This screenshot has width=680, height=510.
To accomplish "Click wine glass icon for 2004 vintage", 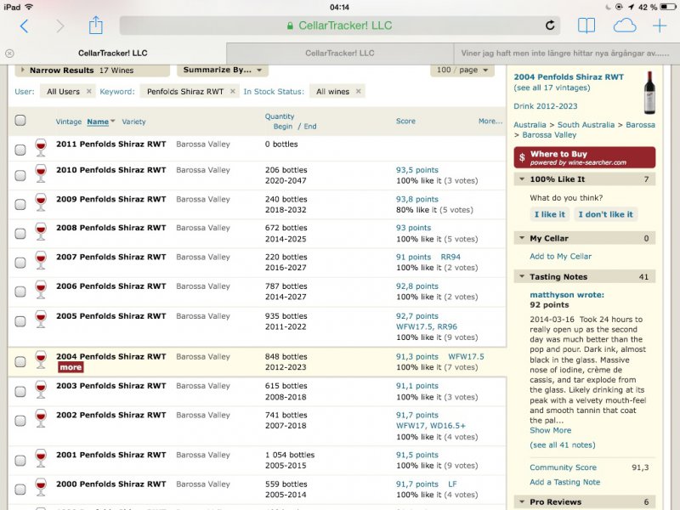I will pyautogui.click(x=41, y=360).
